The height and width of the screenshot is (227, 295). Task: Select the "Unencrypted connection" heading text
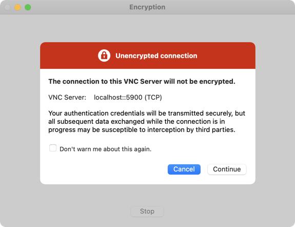click(156, 56)
